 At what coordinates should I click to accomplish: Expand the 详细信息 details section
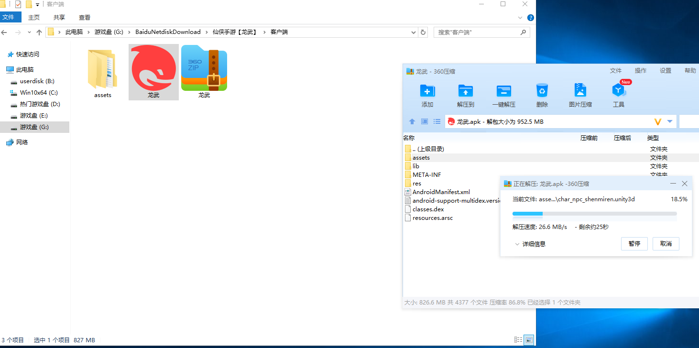[x=530, y=244]
